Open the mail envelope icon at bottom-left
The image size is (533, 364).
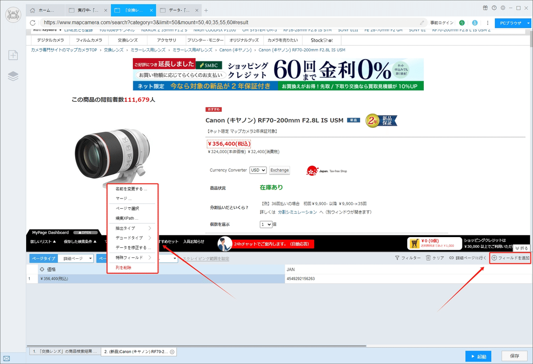7,359
